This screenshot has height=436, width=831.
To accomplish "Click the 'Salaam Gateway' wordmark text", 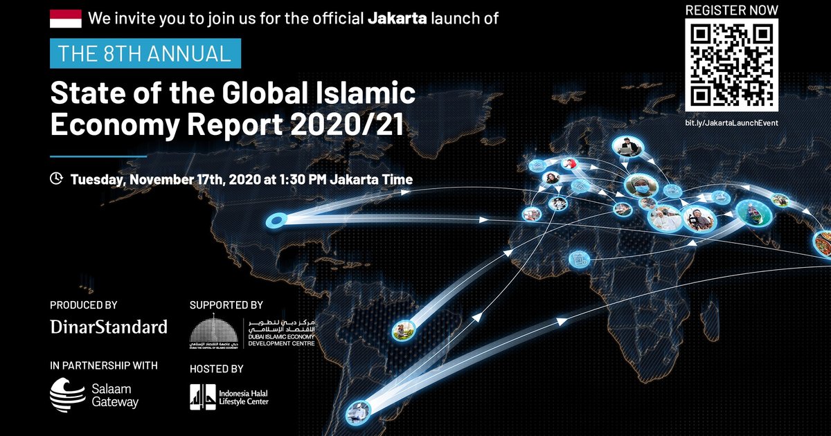I will pos(116,396).
